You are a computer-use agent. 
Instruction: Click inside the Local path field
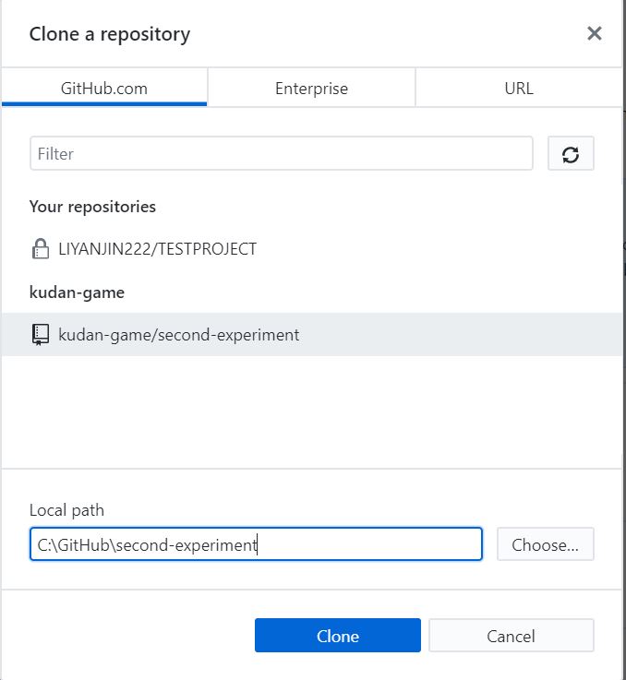pos(256,544)
